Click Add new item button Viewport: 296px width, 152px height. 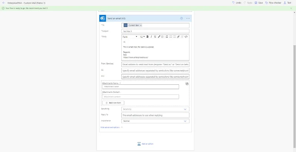pos(113,103)
